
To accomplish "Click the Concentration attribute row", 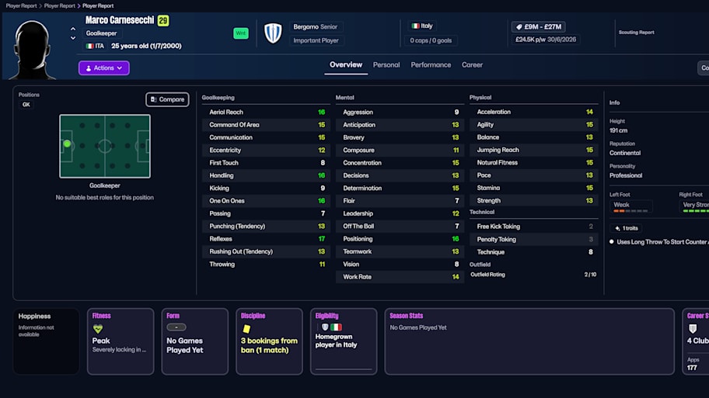I will tap(400, 163).
